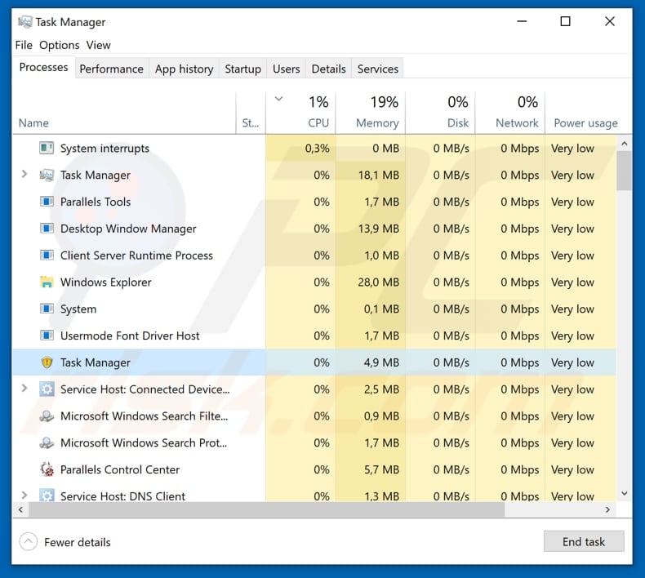The width and height of the screenshot is (645, 578).
Task: Click the Task Manager title bar icon
Action: 24,21
